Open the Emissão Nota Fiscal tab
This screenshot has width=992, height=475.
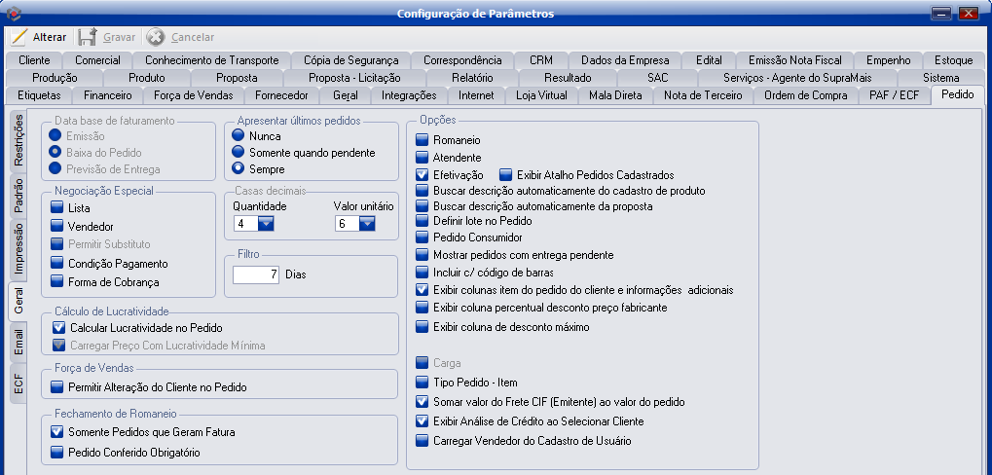click(794, 60)
